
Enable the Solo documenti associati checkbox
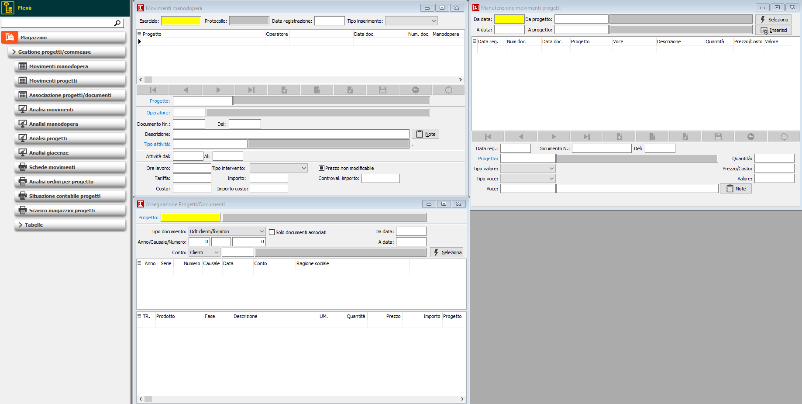(x=271, y=232)
